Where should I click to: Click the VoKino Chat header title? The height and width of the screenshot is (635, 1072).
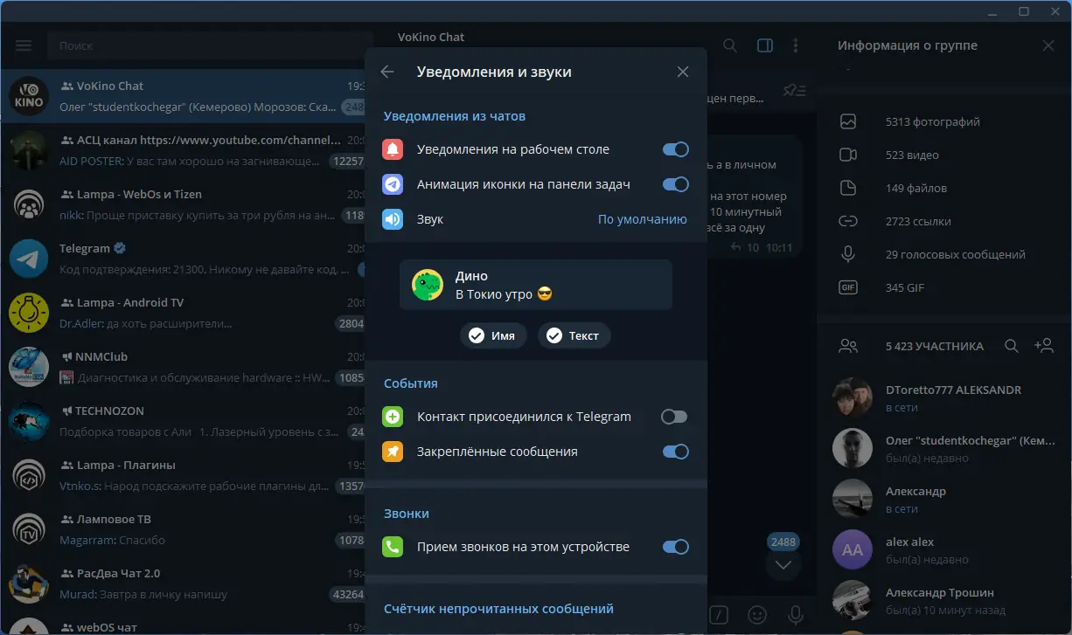point(431,38)
